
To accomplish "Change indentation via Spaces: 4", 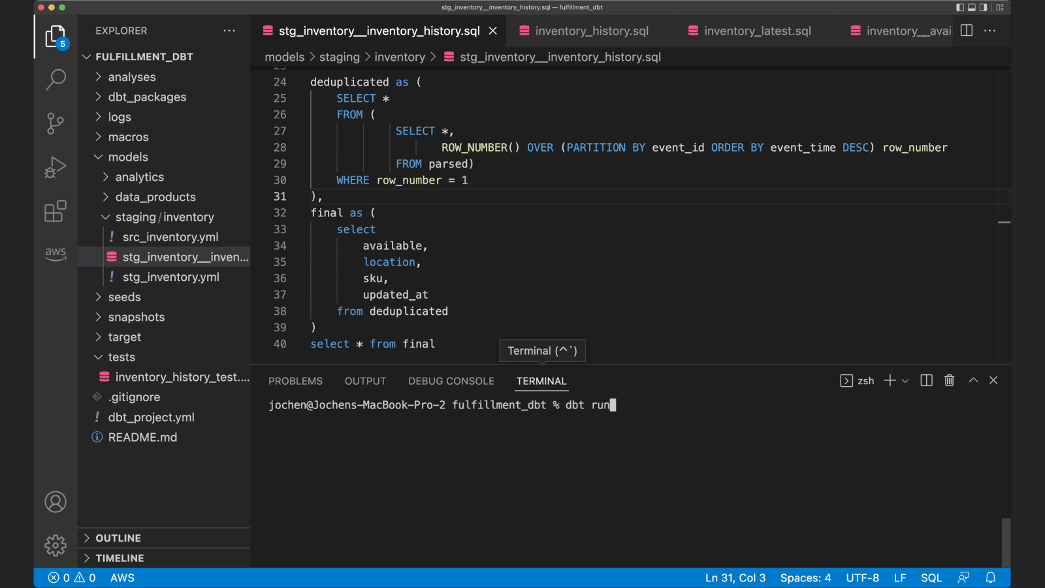I will click(806, 578).
